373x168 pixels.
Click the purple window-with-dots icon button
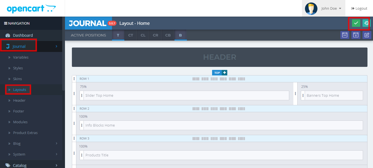[345, 35]
